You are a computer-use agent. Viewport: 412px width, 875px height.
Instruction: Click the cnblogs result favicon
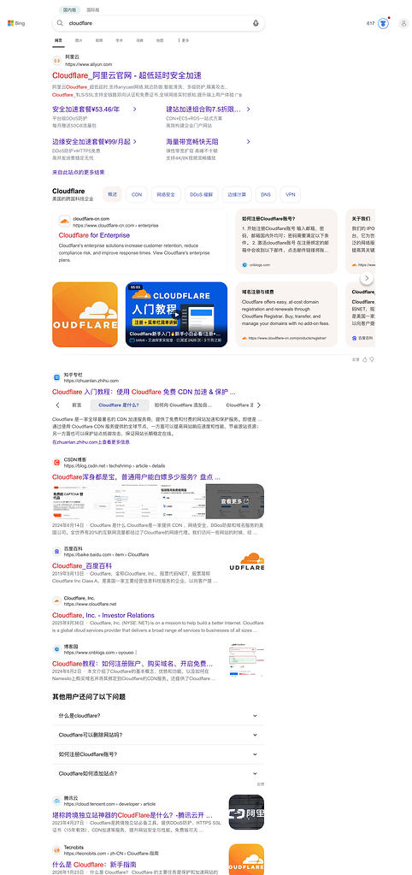(57, 649)
